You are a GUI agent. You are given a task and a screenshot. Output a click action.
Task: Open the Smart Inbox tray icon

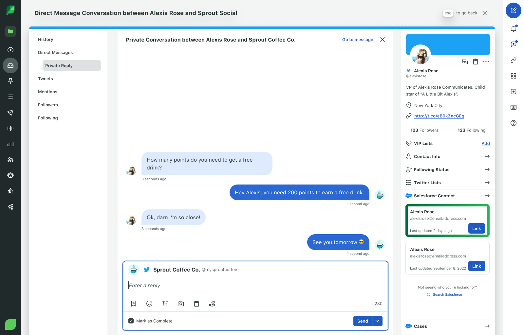(10, 65)
